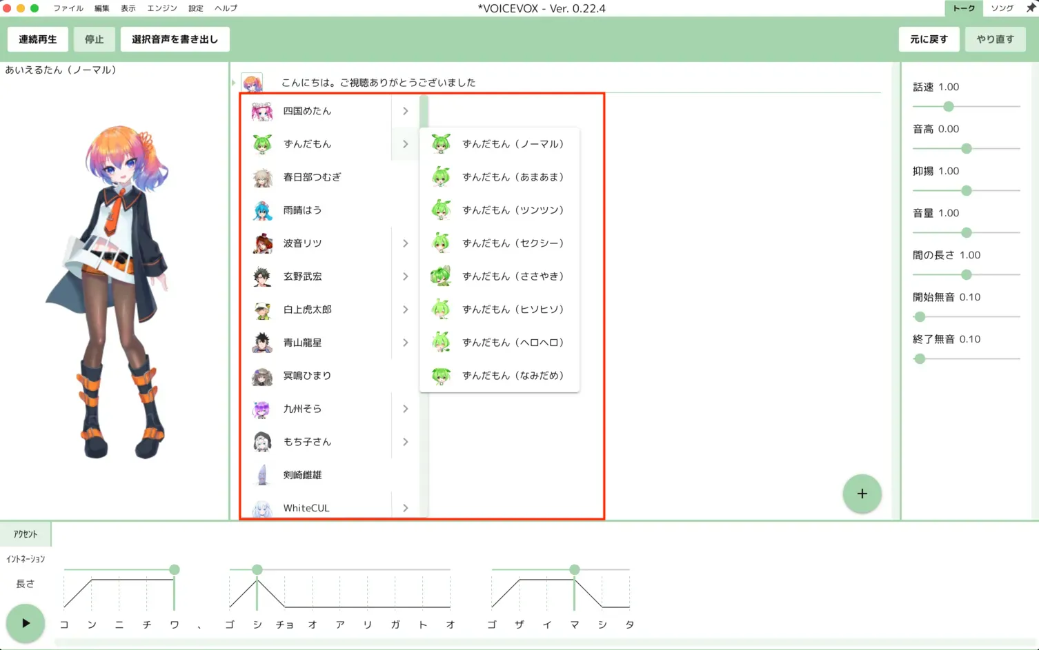
Task: Expand 玄野武宏 style submenu arrow
Action: [406, 276]
